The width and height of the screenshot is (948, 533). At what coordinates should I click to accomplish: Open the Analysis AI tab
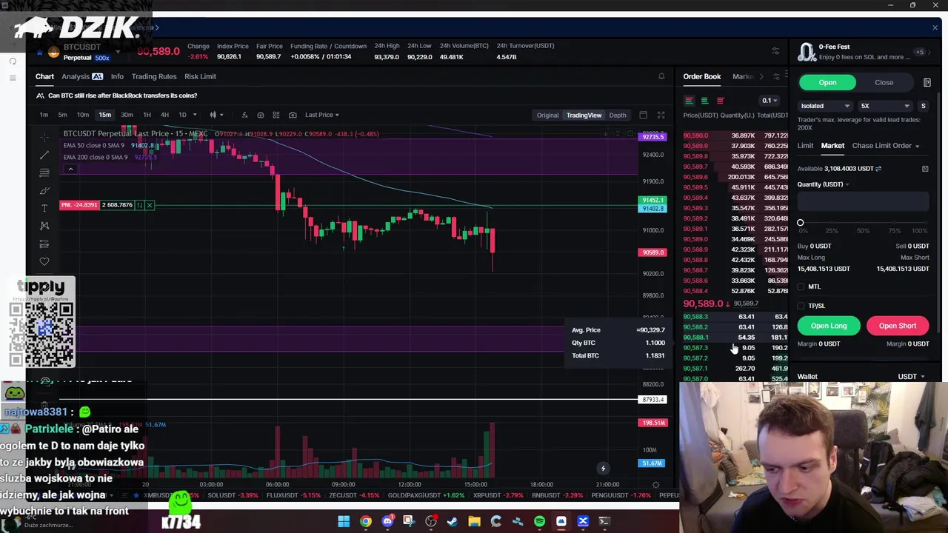[x=82, y=76]
